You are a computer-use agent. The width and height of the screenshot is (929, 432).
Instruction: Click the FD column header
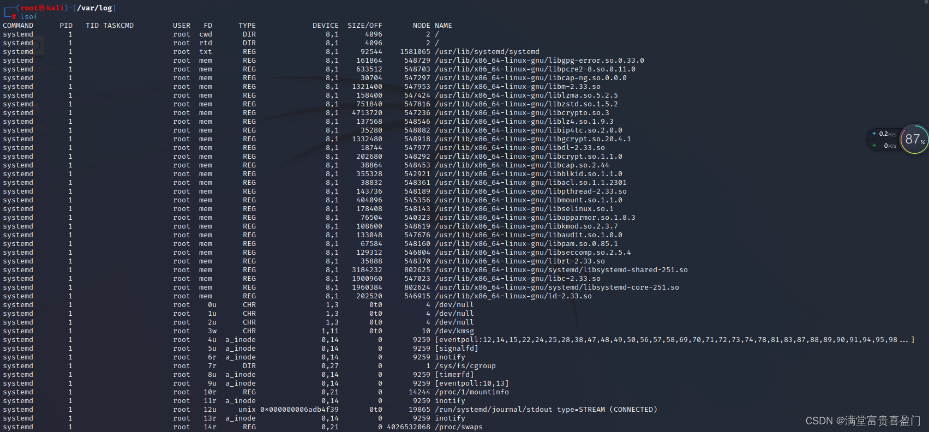point(208,26)
